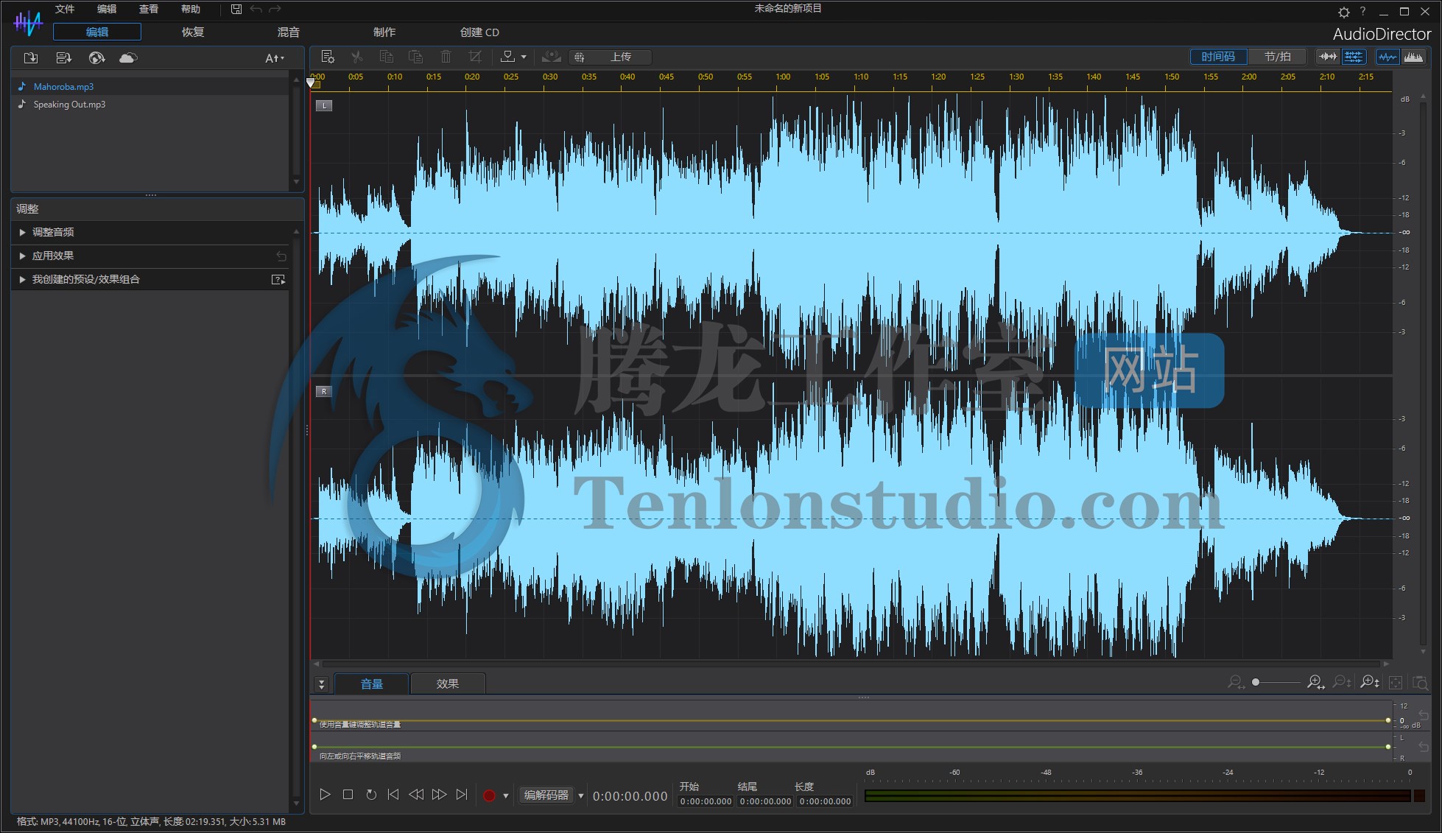This screenshot has height=833, width=1442.
Task: Click vertical zoom in magnifier
Action: 1370,682
